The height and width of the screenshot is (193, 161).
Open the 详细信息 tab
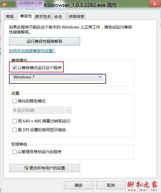(x=76, y=16)
